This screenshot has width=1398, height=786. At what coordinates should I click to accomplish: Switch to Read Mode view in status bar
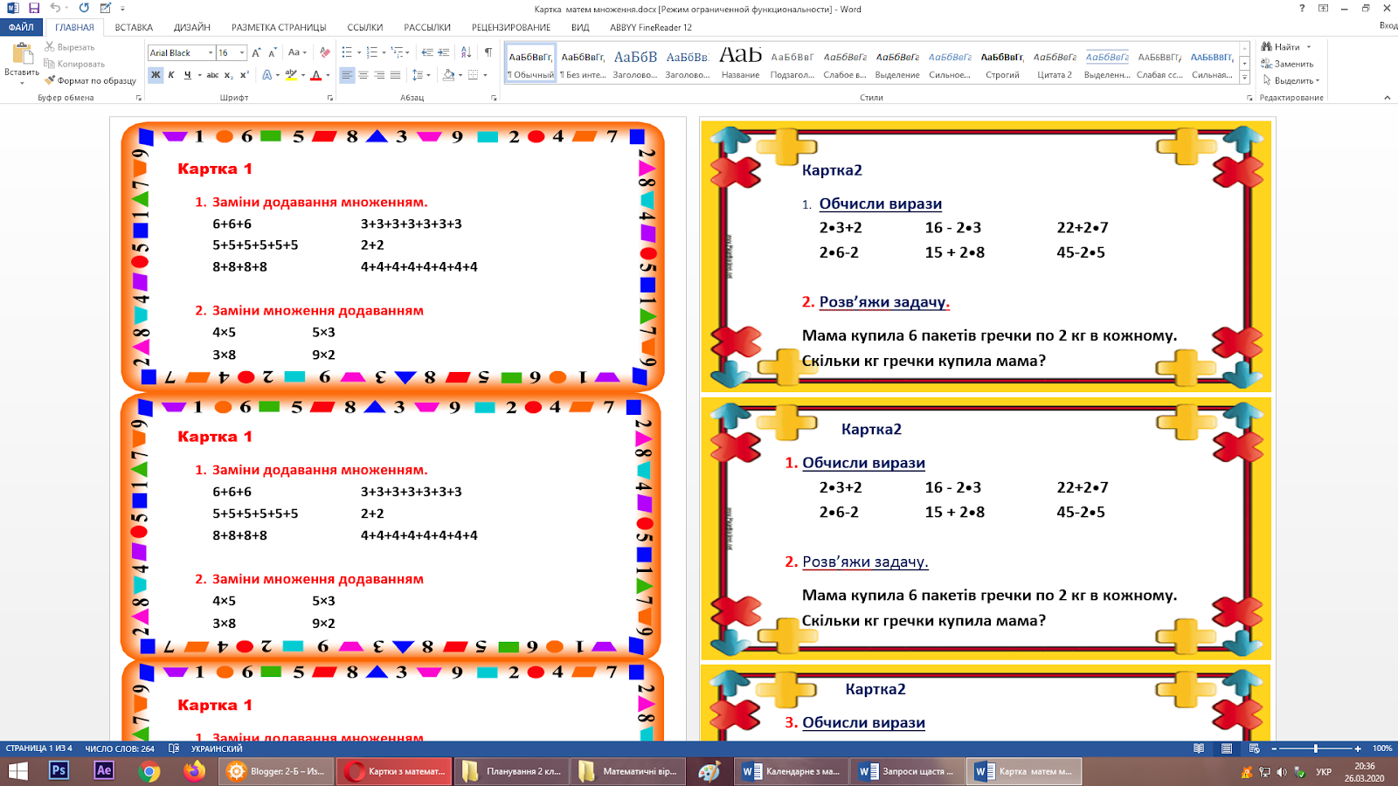1199,748
